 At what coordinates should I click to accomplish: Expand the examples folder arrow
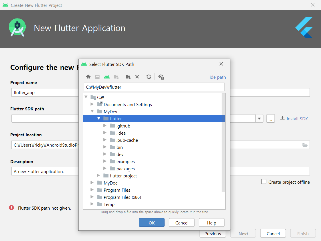tap(105, 161)
